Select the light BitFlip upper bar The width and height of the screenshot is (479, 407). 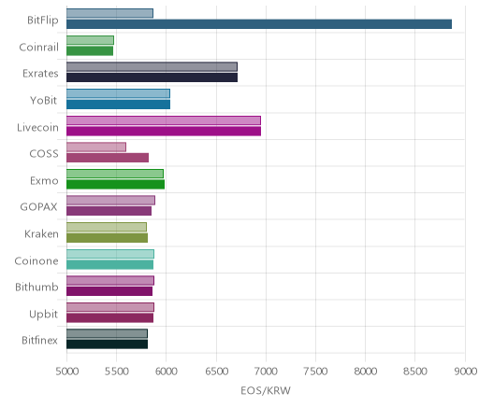[x=109, y=13]
